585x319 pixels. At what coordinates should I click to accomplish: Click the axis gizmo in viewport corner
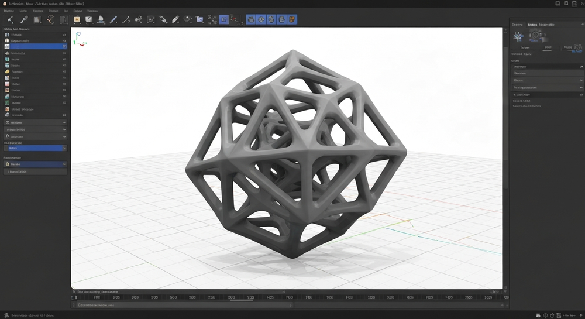point(79,39)
